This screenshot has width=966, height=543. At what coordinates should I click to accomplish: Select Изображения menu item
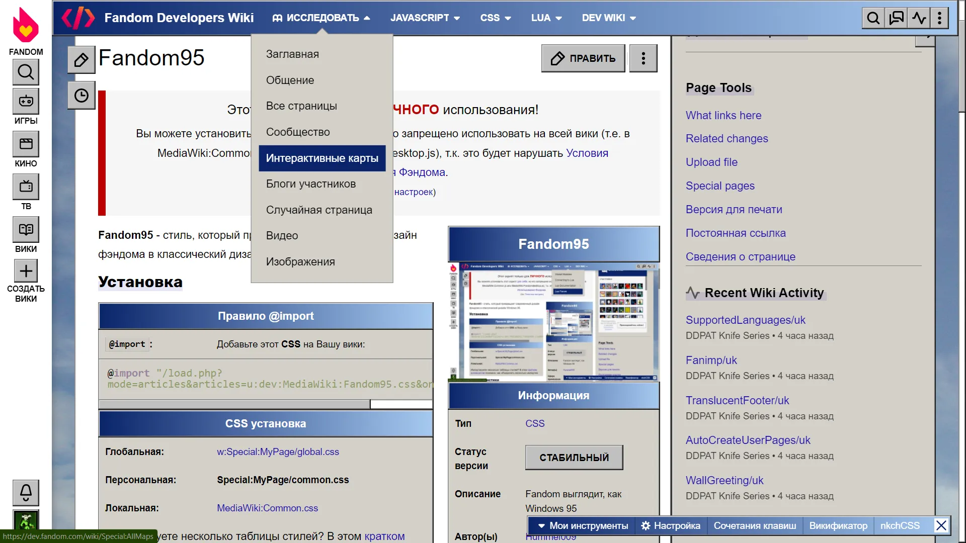tap(322, 261)
